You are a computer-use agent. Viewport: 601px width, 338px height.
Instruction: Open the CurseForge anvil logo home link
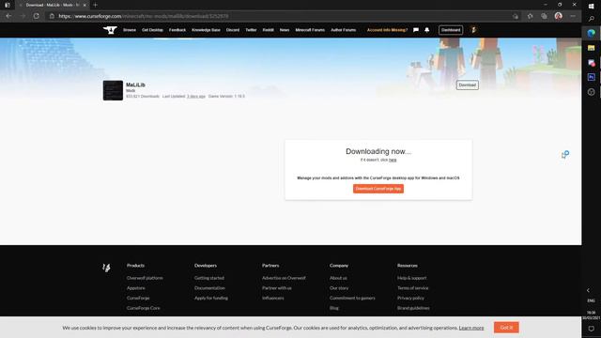coord(110,30)
